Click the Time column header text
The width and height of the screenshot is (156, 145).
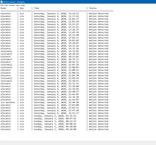click(36, 8)
